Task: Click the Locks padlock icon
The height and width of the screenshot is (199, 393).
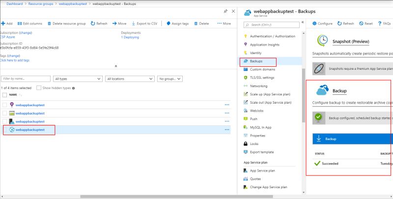Action: point(246,144)
